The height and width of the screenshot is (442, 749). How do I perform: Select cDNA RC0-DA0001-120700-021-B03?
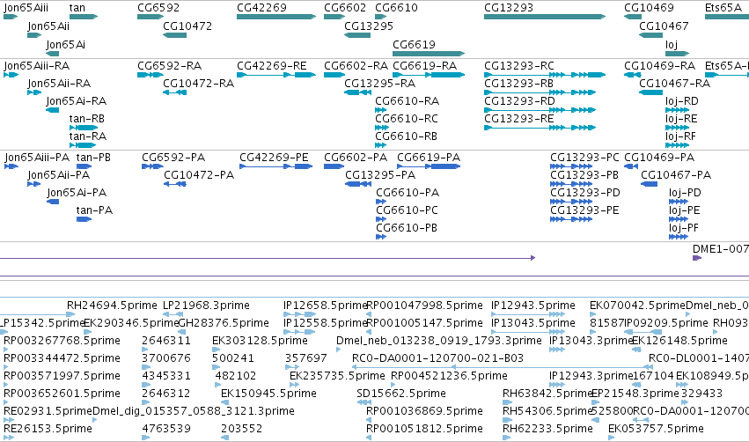coord(437,359)
